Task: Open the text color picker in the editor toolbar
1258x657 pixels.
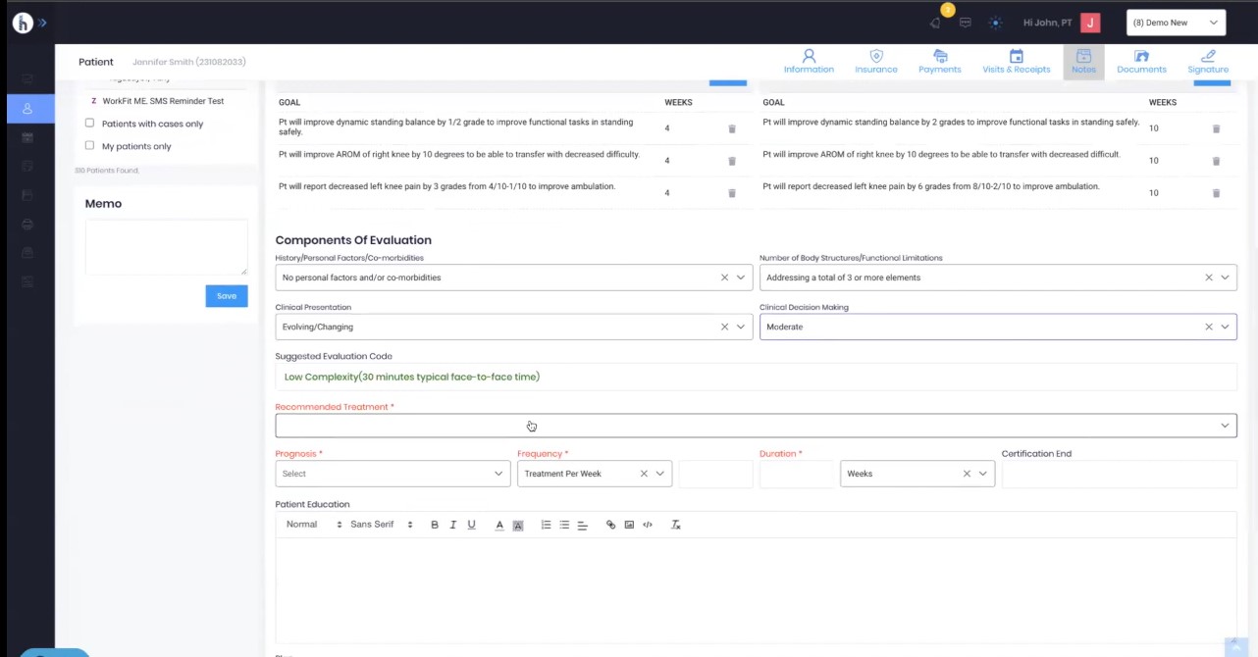Action: (498, 525)
